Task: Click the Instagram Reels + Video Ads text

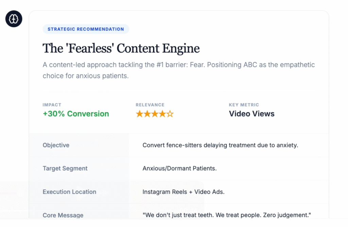Action: click(184, 192)
